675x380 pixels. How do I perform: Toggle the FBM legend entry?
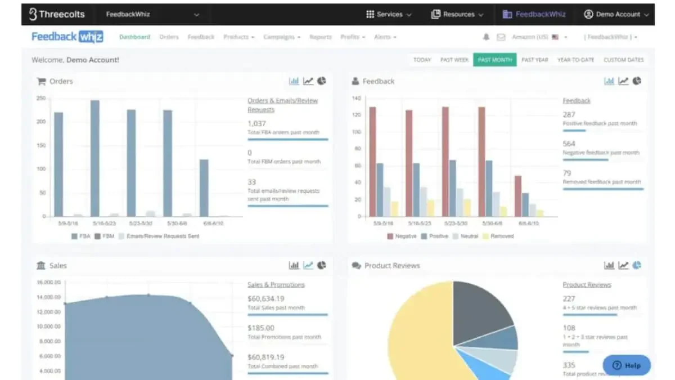(103, 236)
